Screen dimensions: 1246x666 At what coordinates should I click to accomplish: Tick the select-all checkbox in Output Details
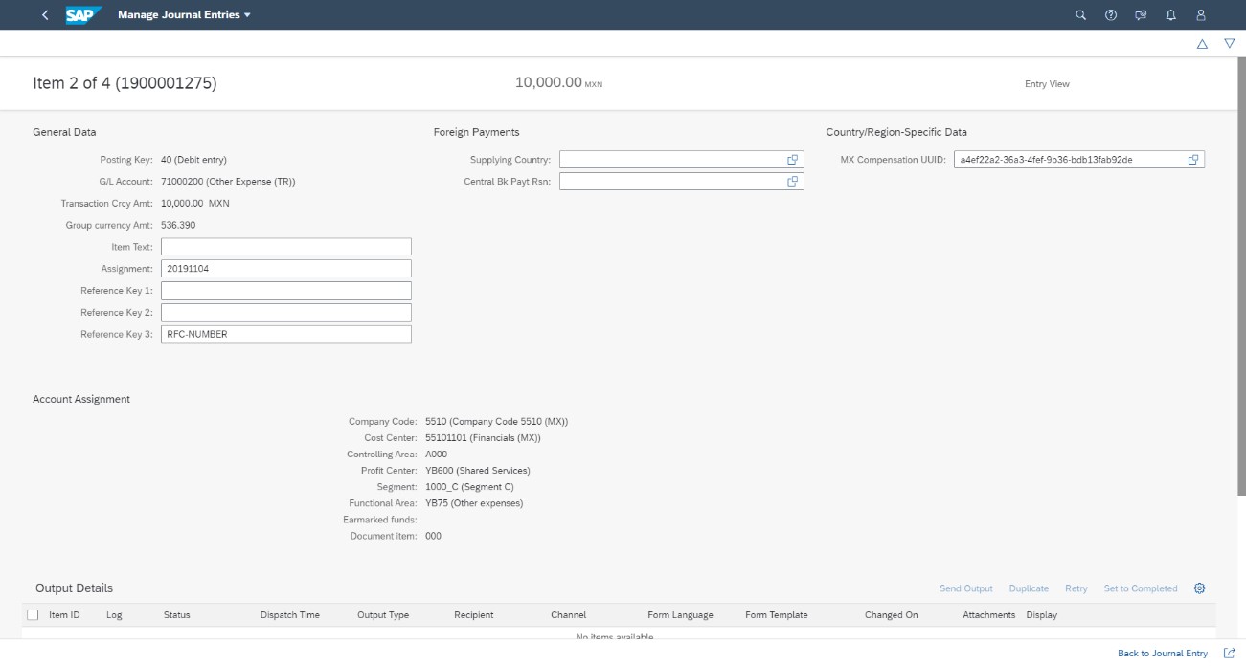click(x=34, y=615)
